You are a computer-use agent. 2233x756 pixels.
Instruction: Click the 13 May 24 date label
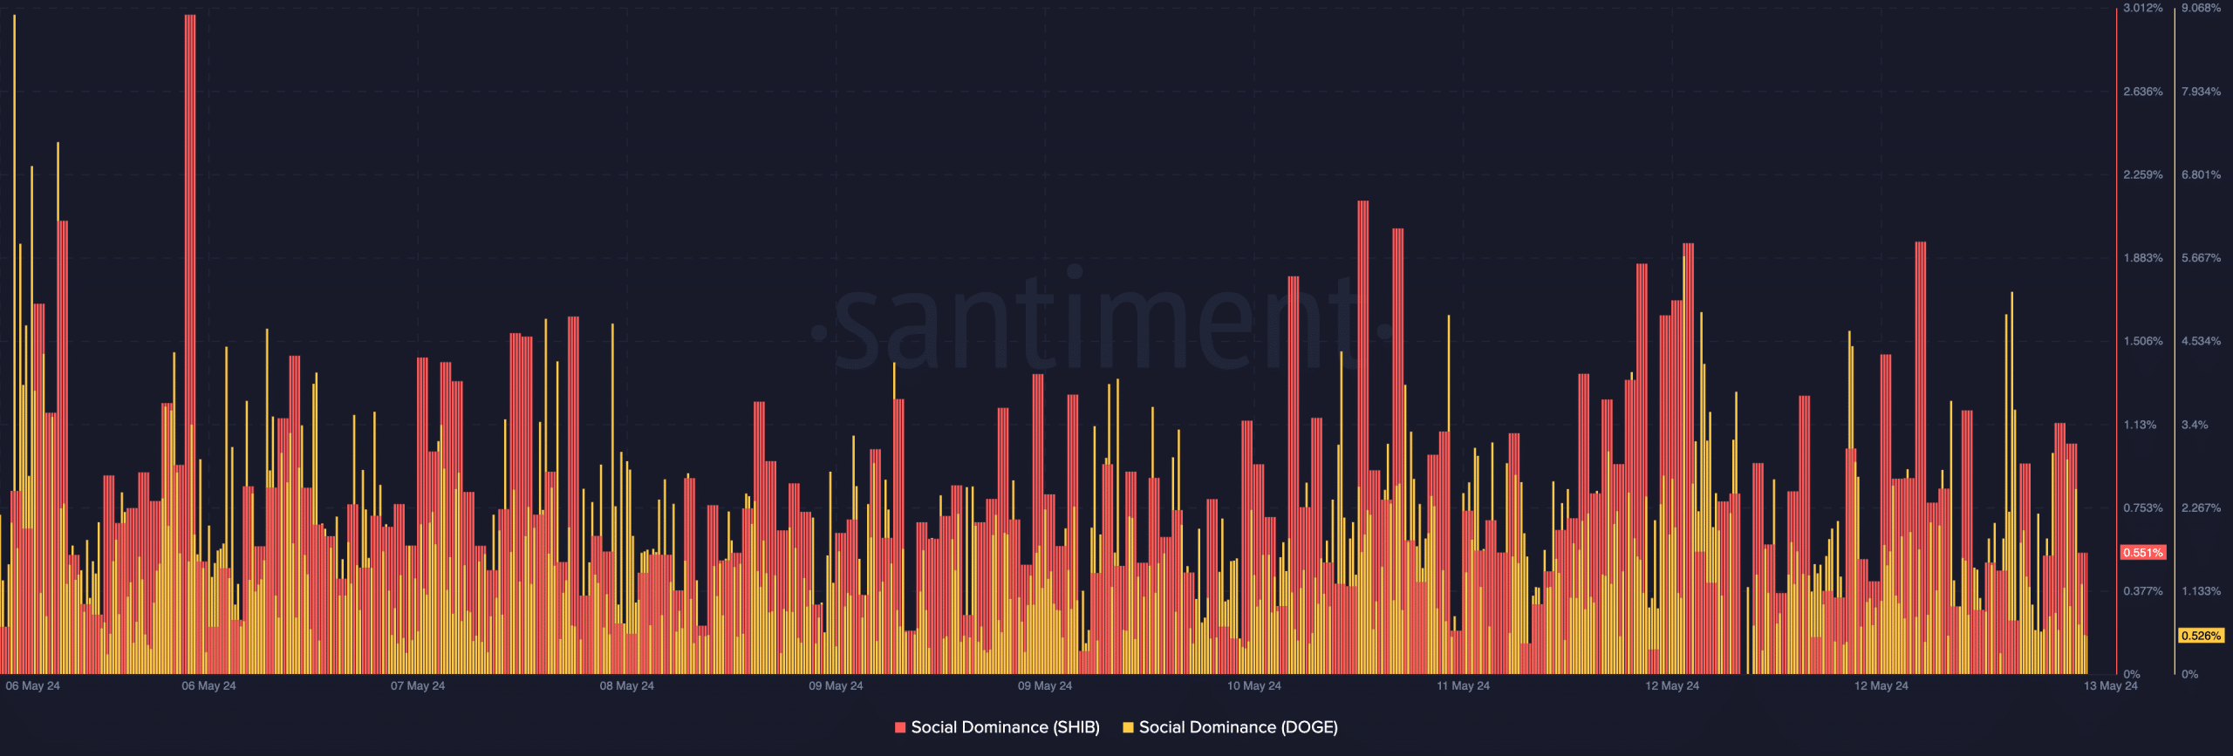[2111, 686]
